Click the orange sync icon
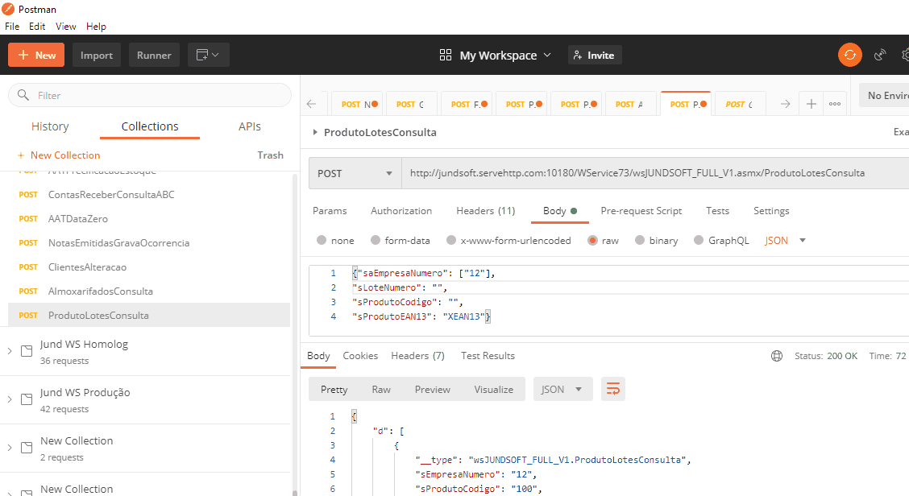This screenshot has height=496, width=909. pyautogui.click(x=849, y=55)
